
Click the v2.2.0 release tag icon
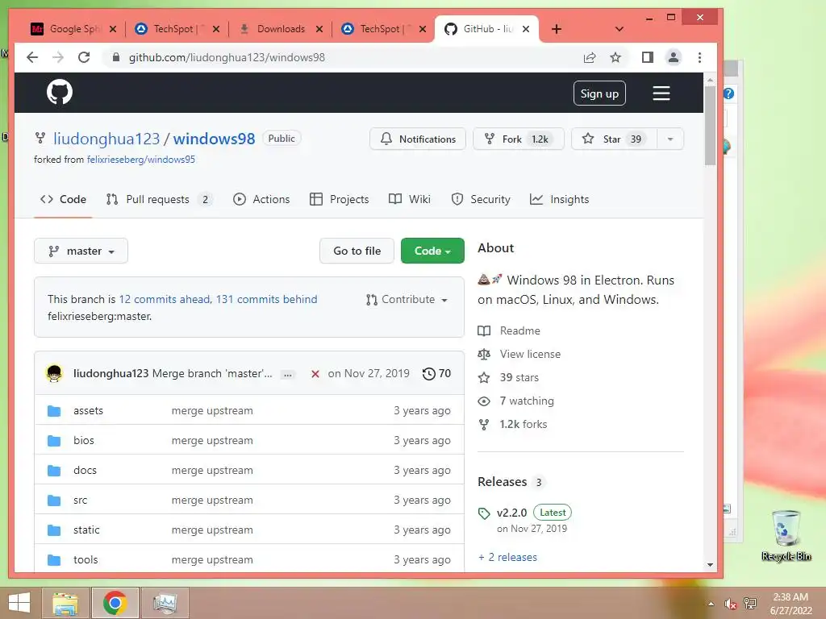[x=484, y=513]
